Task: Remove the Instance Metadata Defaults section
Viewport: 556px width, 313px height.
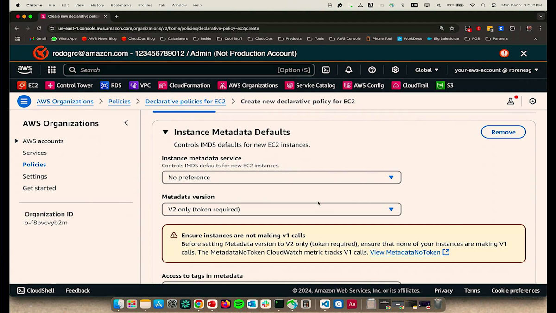Action: [503, 132]
